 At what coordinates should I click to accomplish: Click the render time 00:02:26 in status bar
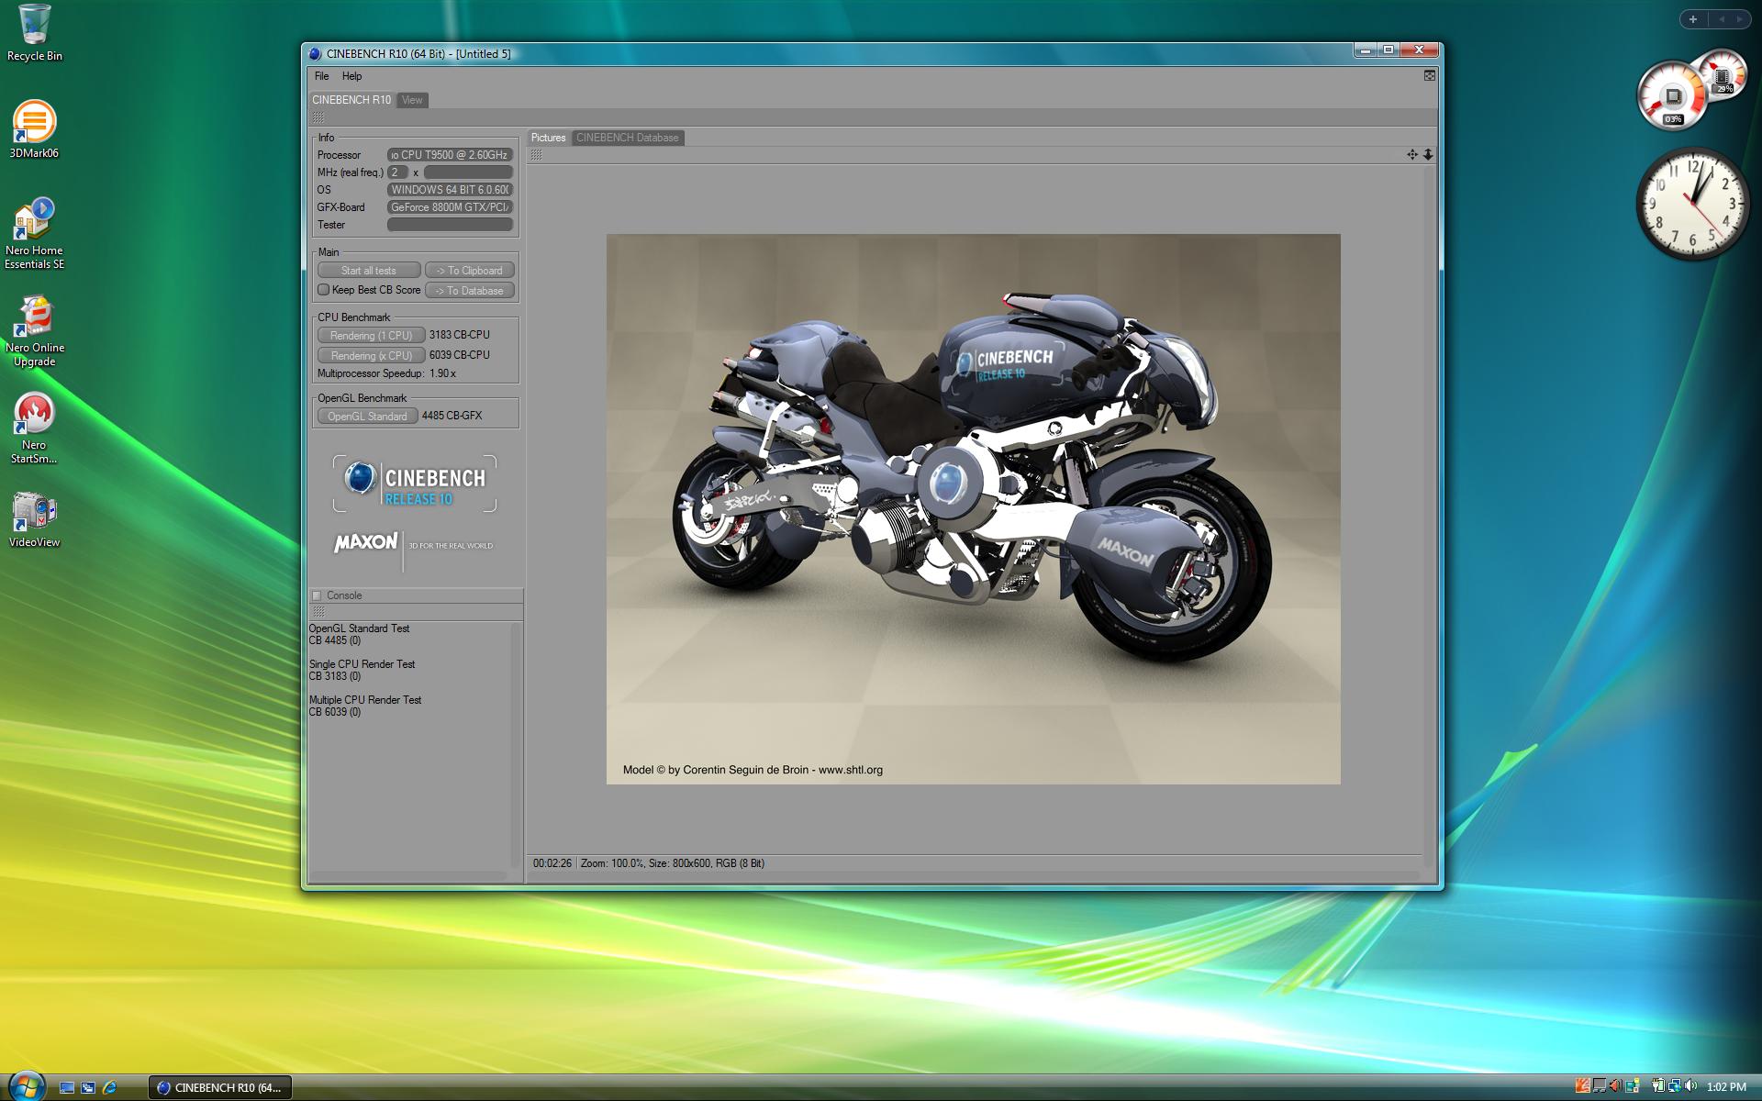552,863
